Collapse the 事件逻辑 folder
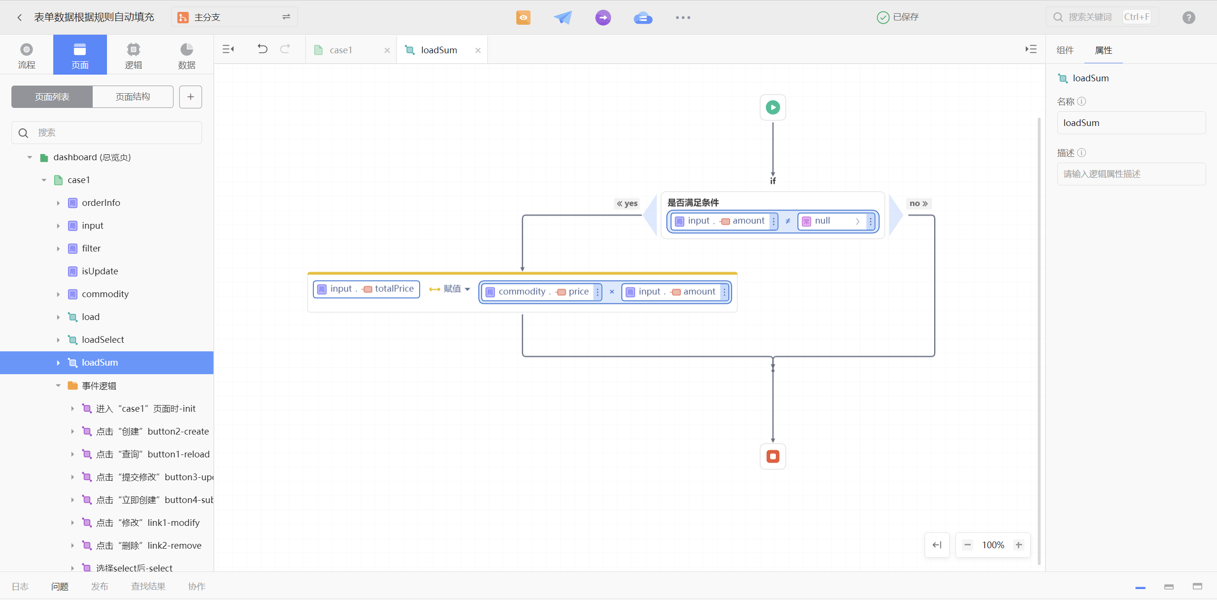The height and width of the screenshot is (600, 1217). [x=58, y=386]
